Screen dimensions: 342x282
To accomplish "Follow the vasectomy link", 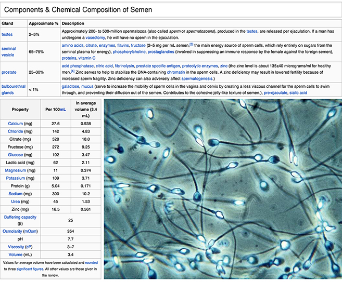I will pos(95,37).
